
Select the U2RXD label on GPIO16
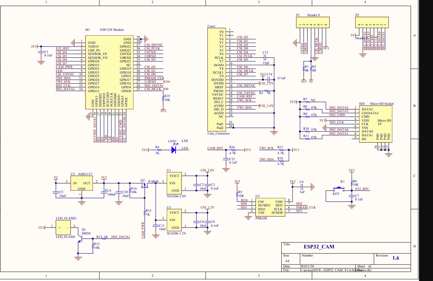(x=150, y=82)
